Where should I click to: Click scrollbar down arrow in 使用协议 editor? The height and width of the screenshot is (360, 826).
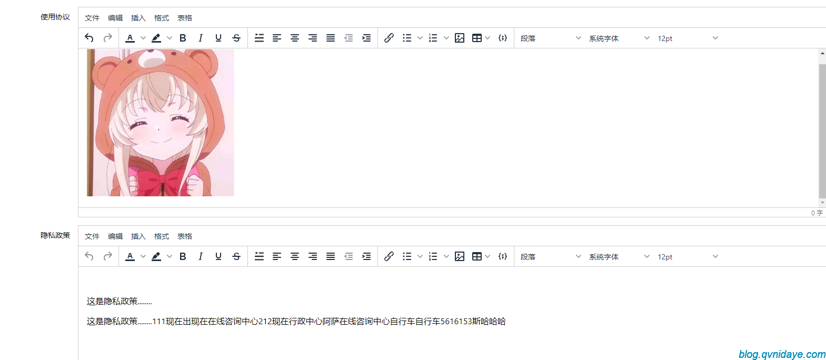[822, 203]
